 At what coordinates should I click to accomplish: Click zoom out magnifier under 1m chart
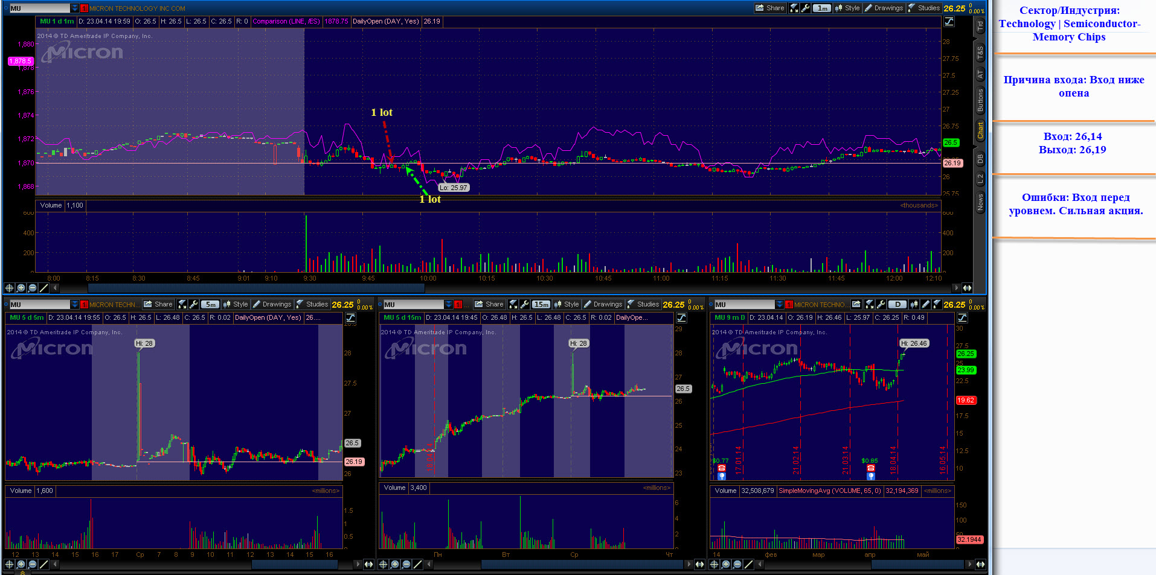pyautogui.click(x=32, y=288)
